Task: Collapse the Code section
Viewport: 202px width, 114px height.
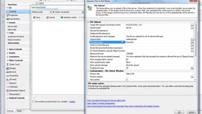Action: [x=8, y=33]
